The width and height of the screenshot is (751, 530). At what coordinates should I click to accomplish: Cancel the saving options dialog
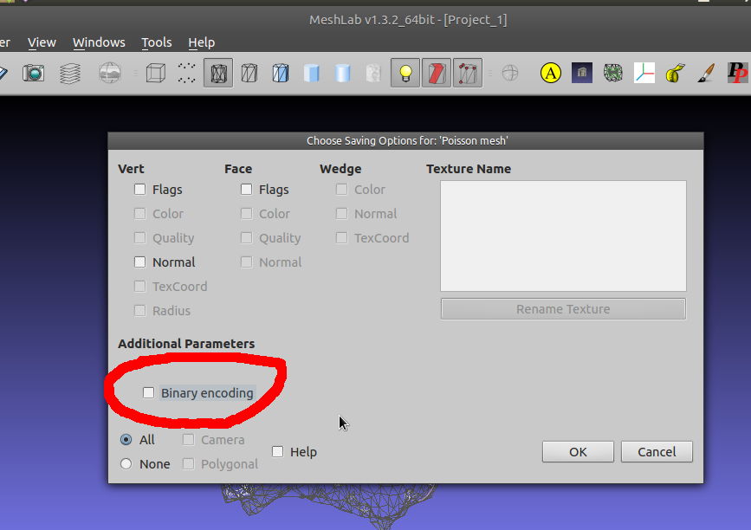pyautogui.click(x=657, y=451)
